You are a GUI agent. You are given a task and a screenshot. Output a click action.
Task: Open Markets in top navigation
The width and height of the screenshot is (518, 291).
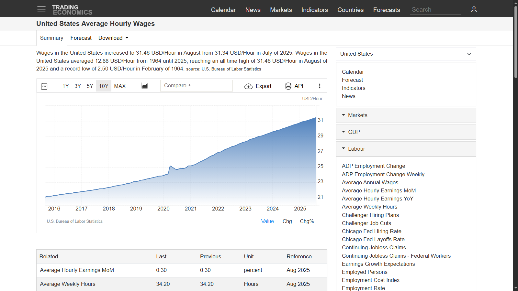pyautogui.click(x=281, y=10)
